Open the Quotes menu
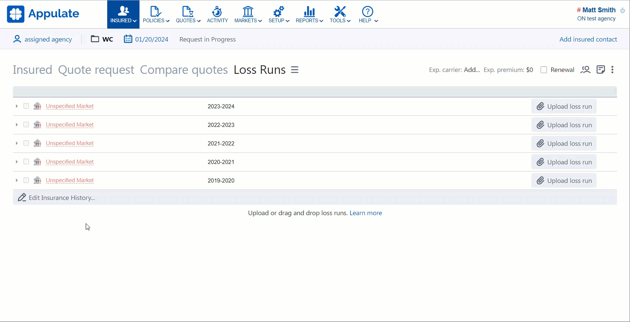 tap(188, 14)
